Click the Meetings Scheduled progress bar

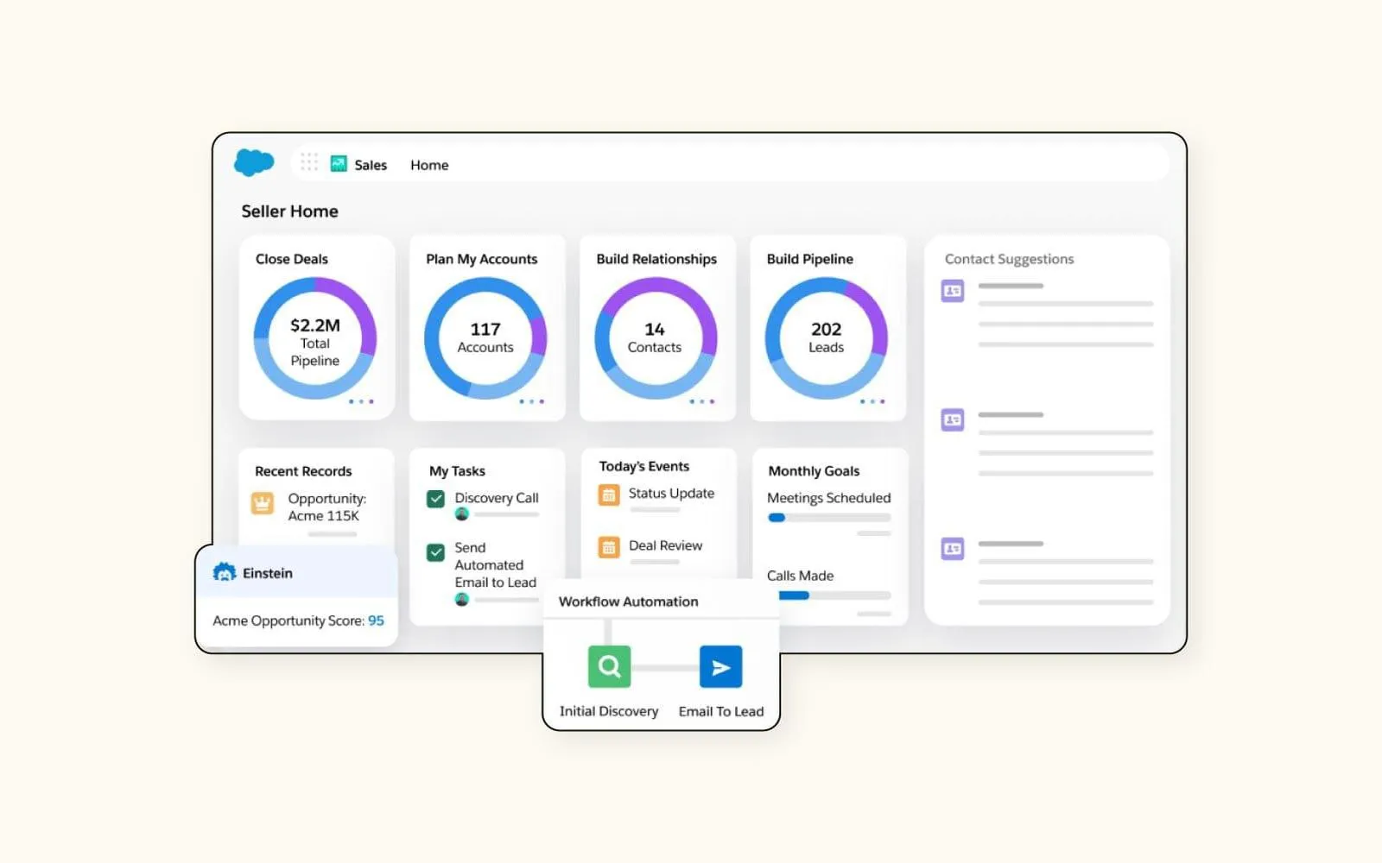[829, 517]
